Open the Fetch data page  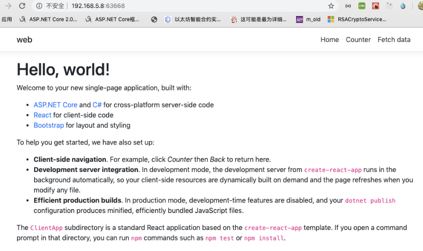[x=394, y=39]
